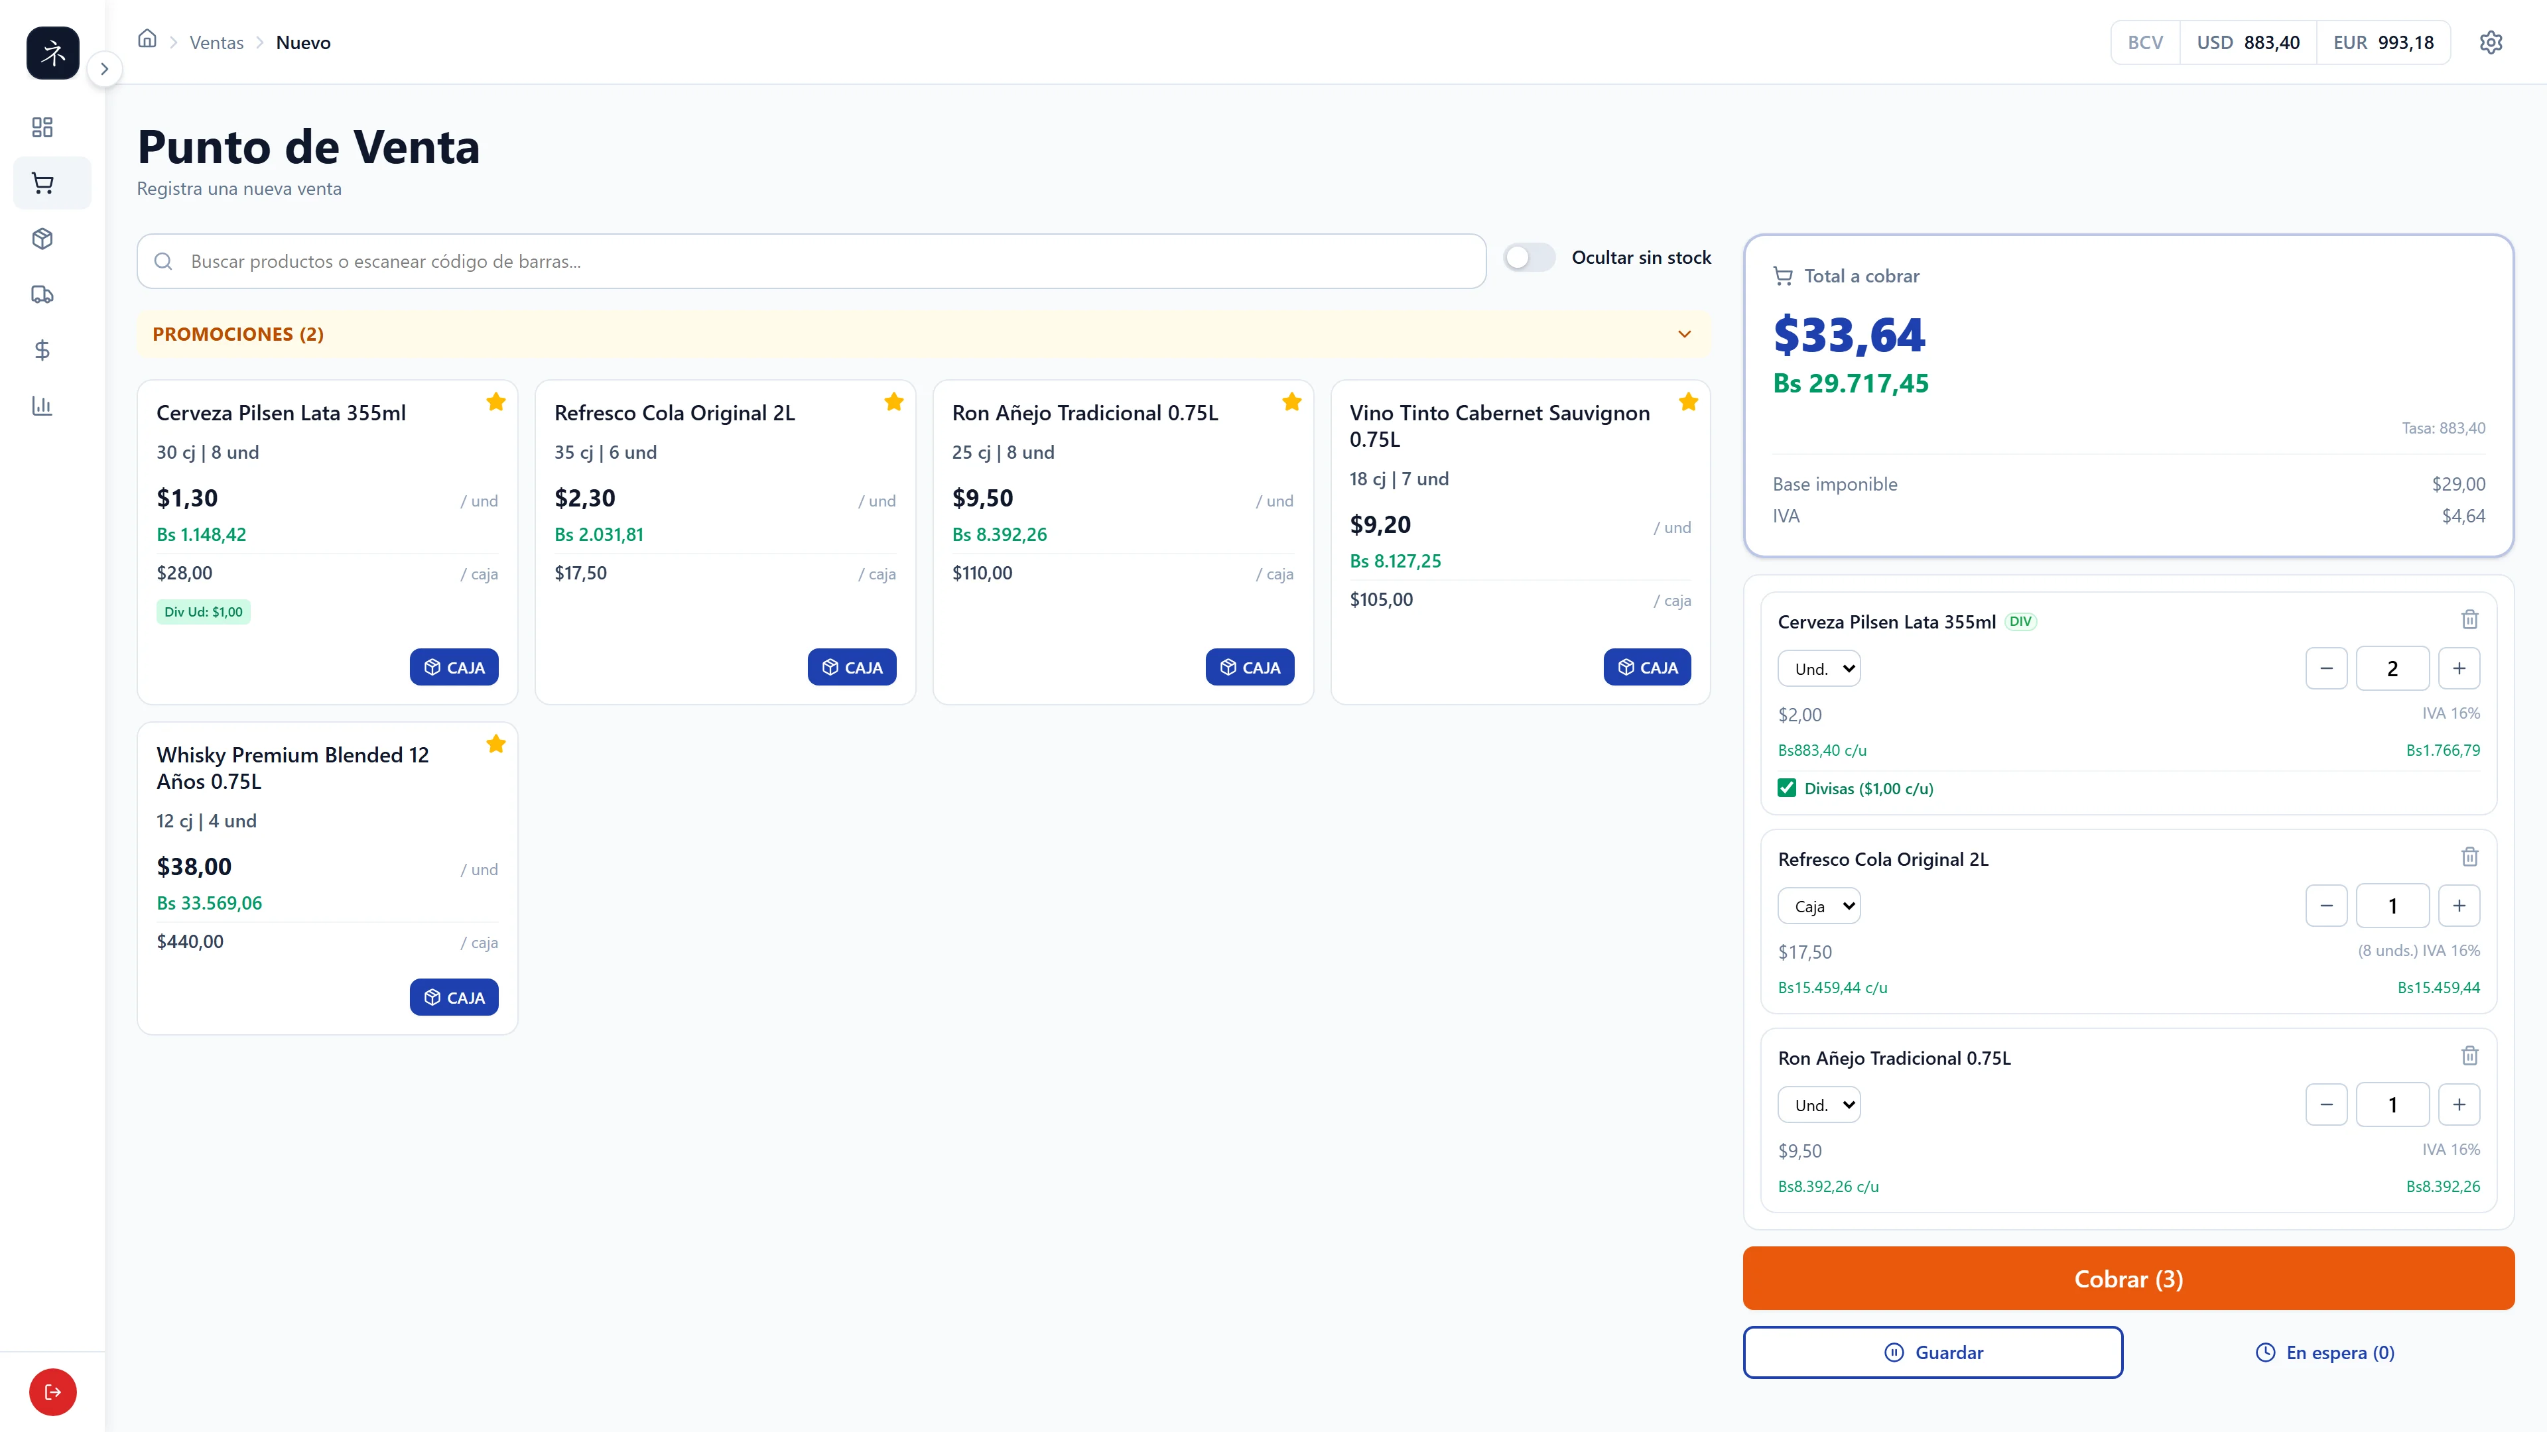2547x1432 pixels.
Task: Open the dollar finance icon in sidebar
Action: click(x=42, y=350)
